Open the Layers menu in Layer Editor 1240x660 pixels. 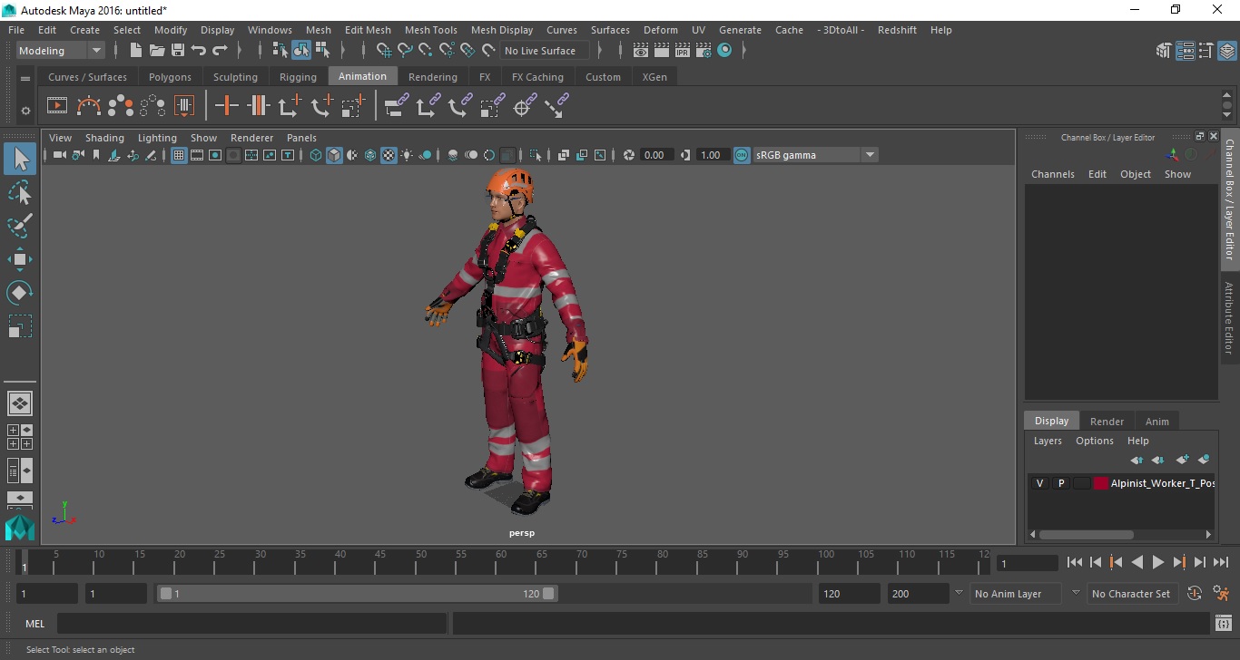[1048, 441]
